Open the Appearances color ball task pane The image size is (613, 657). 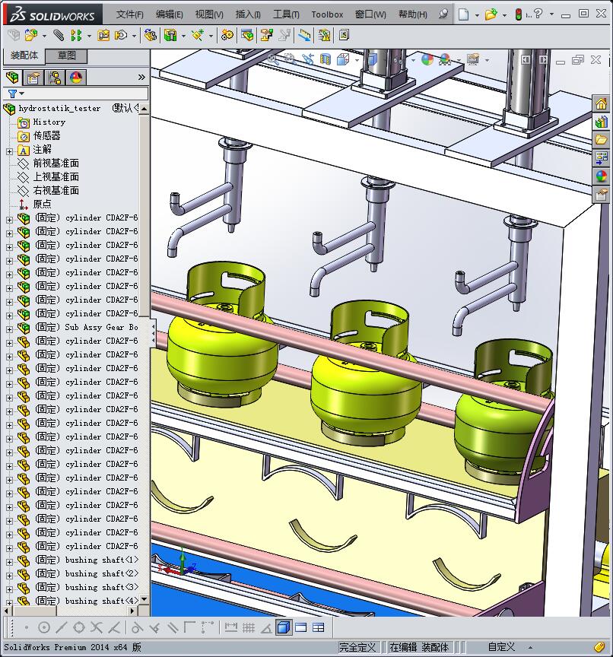(602, 176)
